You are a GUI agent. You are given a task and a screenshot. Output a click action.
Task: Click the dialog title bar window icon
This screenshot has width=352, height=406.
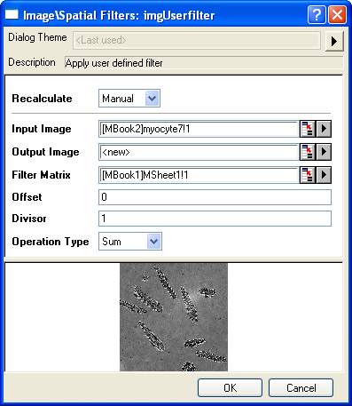pyautogui.click(x=12, y=14)
